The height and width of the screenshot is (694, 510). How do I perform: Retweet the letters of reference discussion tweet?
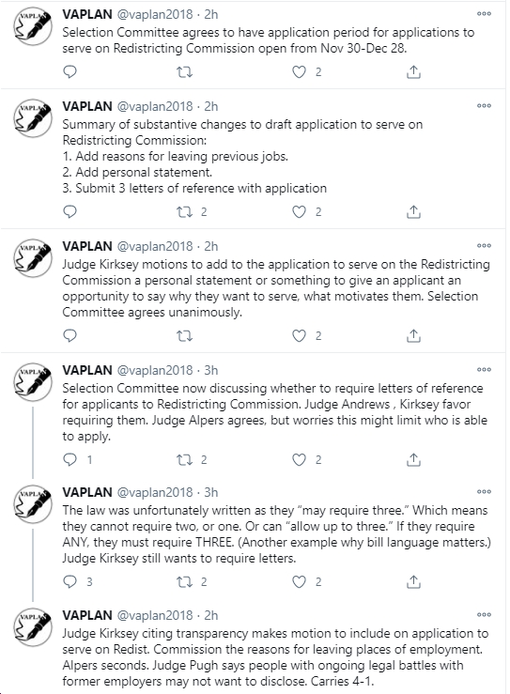(185, 460)
